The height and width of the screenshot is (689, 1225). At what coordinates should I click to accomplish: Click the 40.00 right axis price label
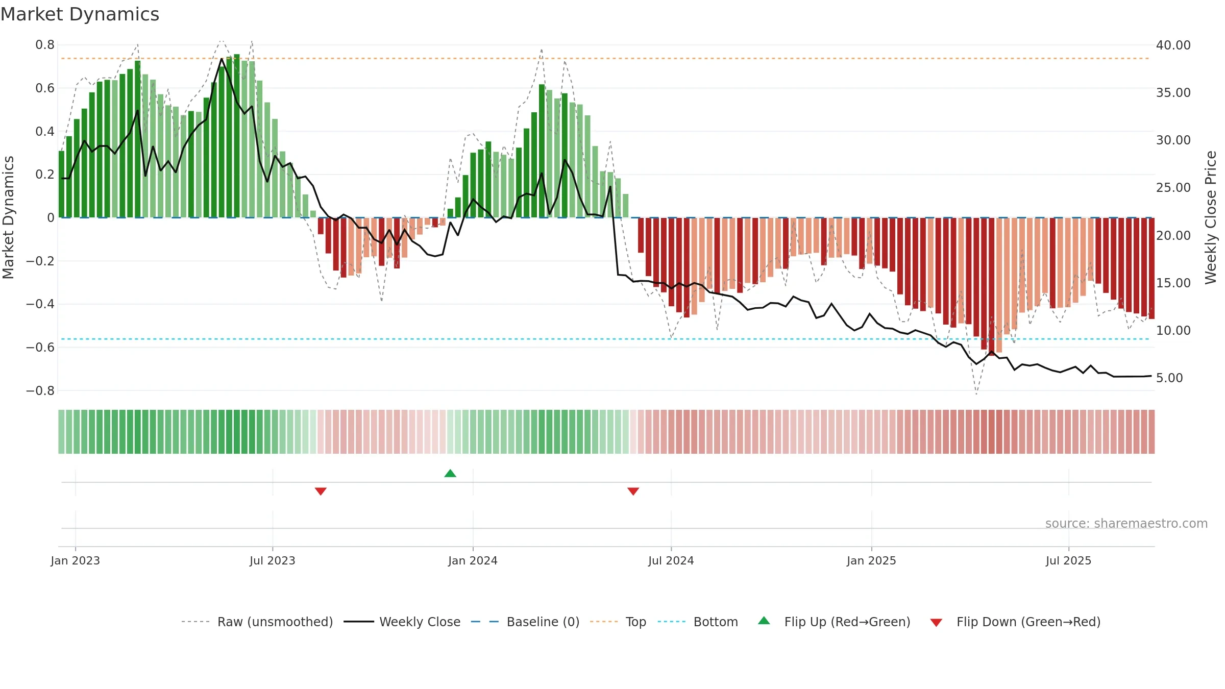1173,45
